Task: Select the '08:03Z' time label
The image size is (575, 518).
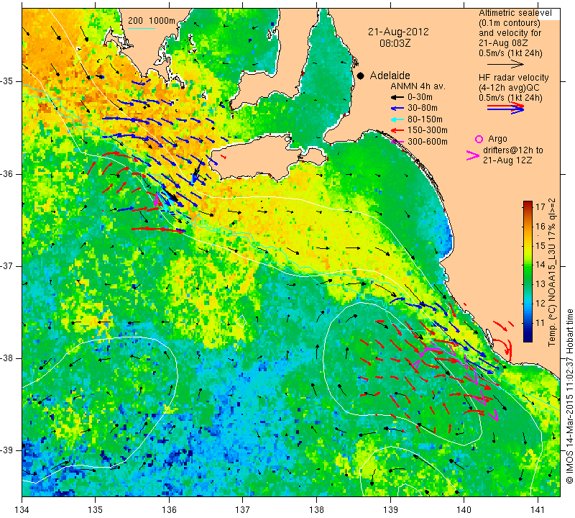Action: (395, 43)
